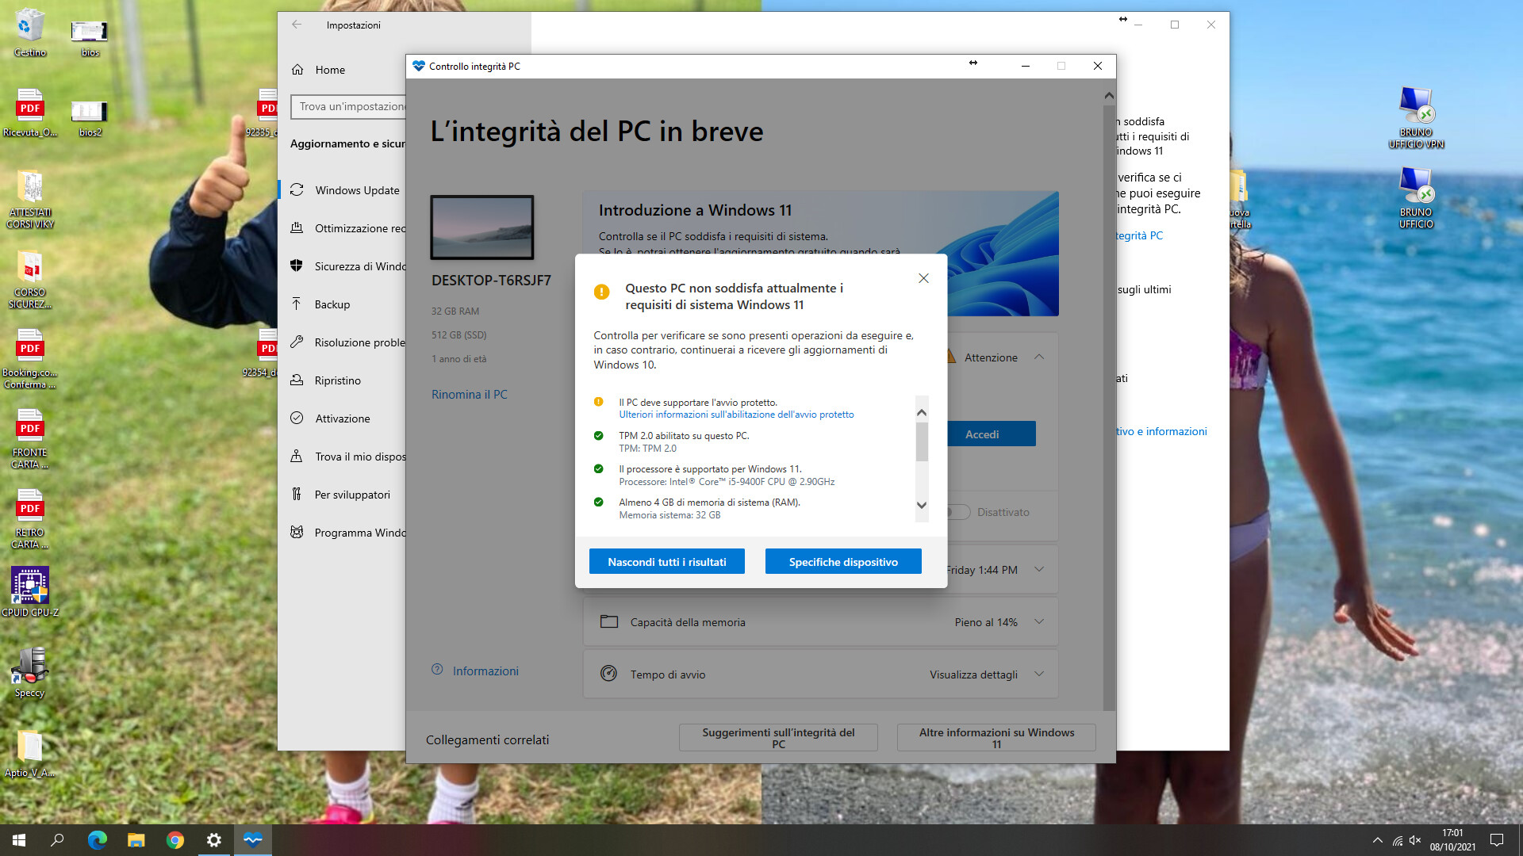The width and height of the screenshot is (1523, 856).
Task: Open the notification center icon
Action: (1497, 840)
